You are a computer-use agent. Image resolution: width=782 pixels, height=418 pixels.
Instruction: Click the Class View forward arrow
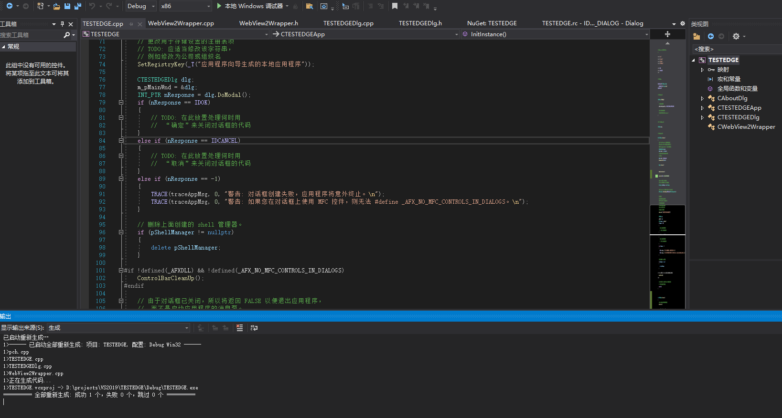point(721,36)
